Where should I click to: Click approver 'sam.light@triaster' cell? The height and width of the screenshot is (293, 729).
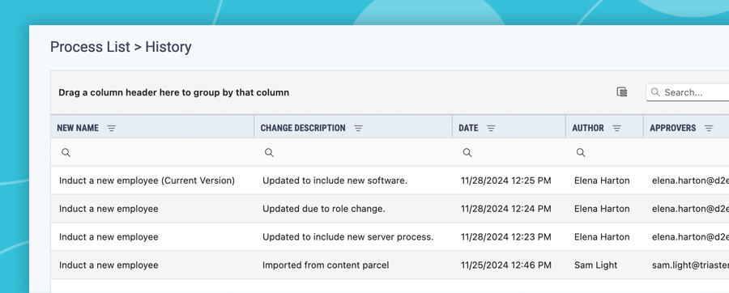pos(690,265)
